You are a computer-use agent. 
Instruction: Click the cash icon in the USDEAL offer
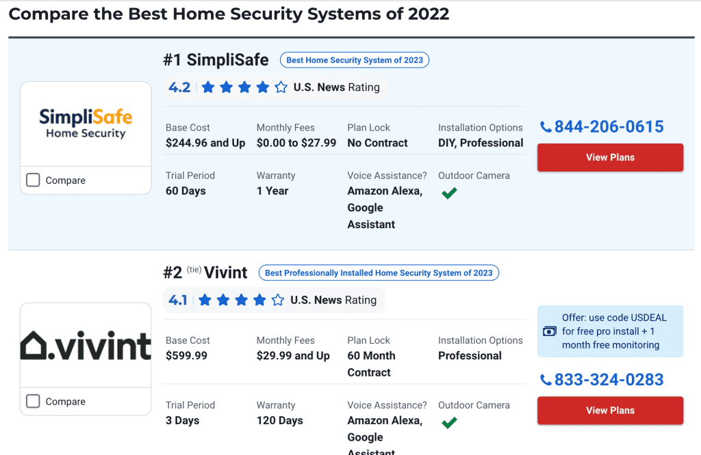tap(550, 331)
